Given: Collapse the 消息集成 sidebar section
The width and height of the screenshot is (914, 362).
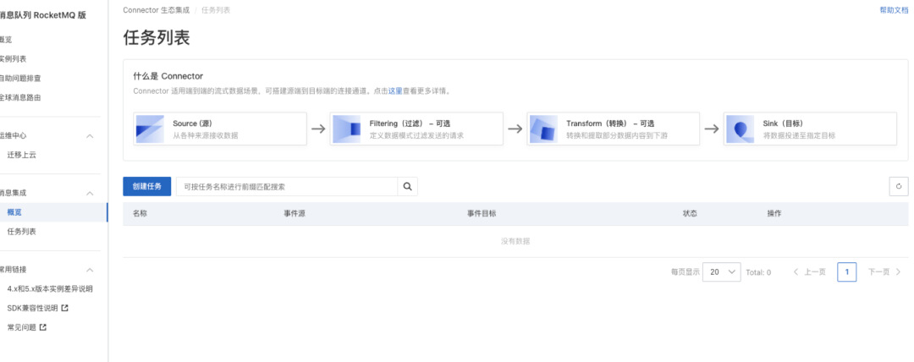Looking at the screenshot, I should (90, 193).
